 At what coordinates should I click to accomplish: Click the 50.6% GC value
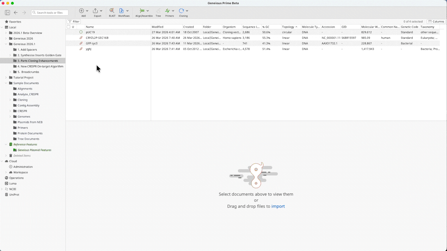pos(266,32)
